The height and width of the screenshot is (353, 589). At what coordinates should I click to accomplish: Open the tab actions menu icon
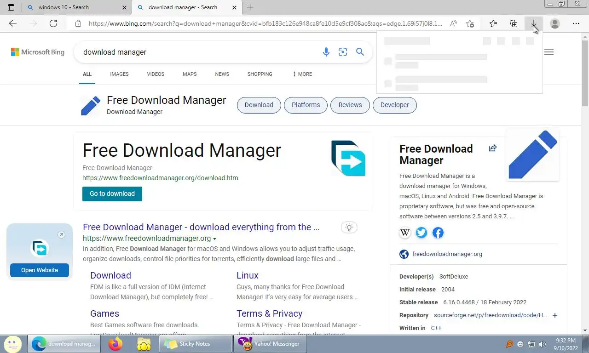(11, 7)
